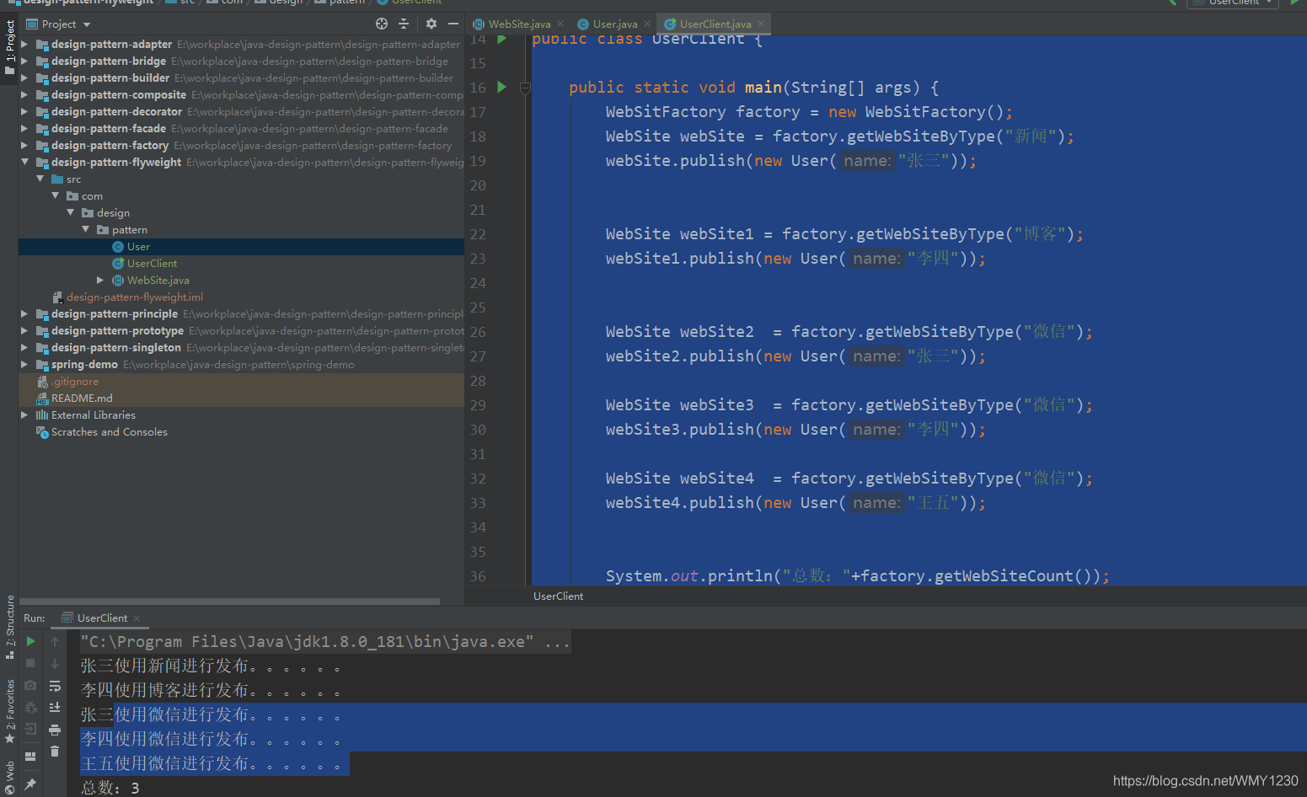Screen dimensions: 1307x797
Task: Click the Stop process square icon
Action: 31,663
